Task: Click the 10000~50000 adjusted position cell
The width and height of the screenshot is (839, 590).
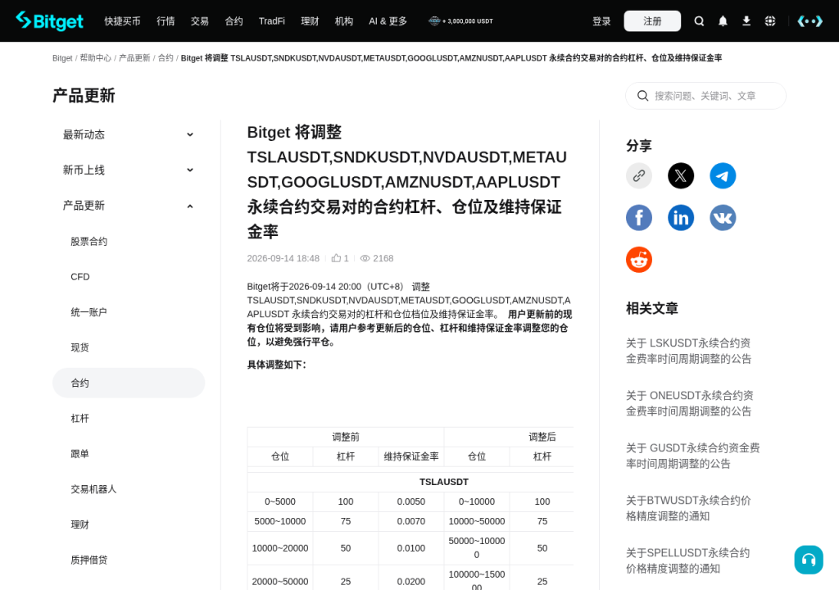Action: [x=477, y=521]
